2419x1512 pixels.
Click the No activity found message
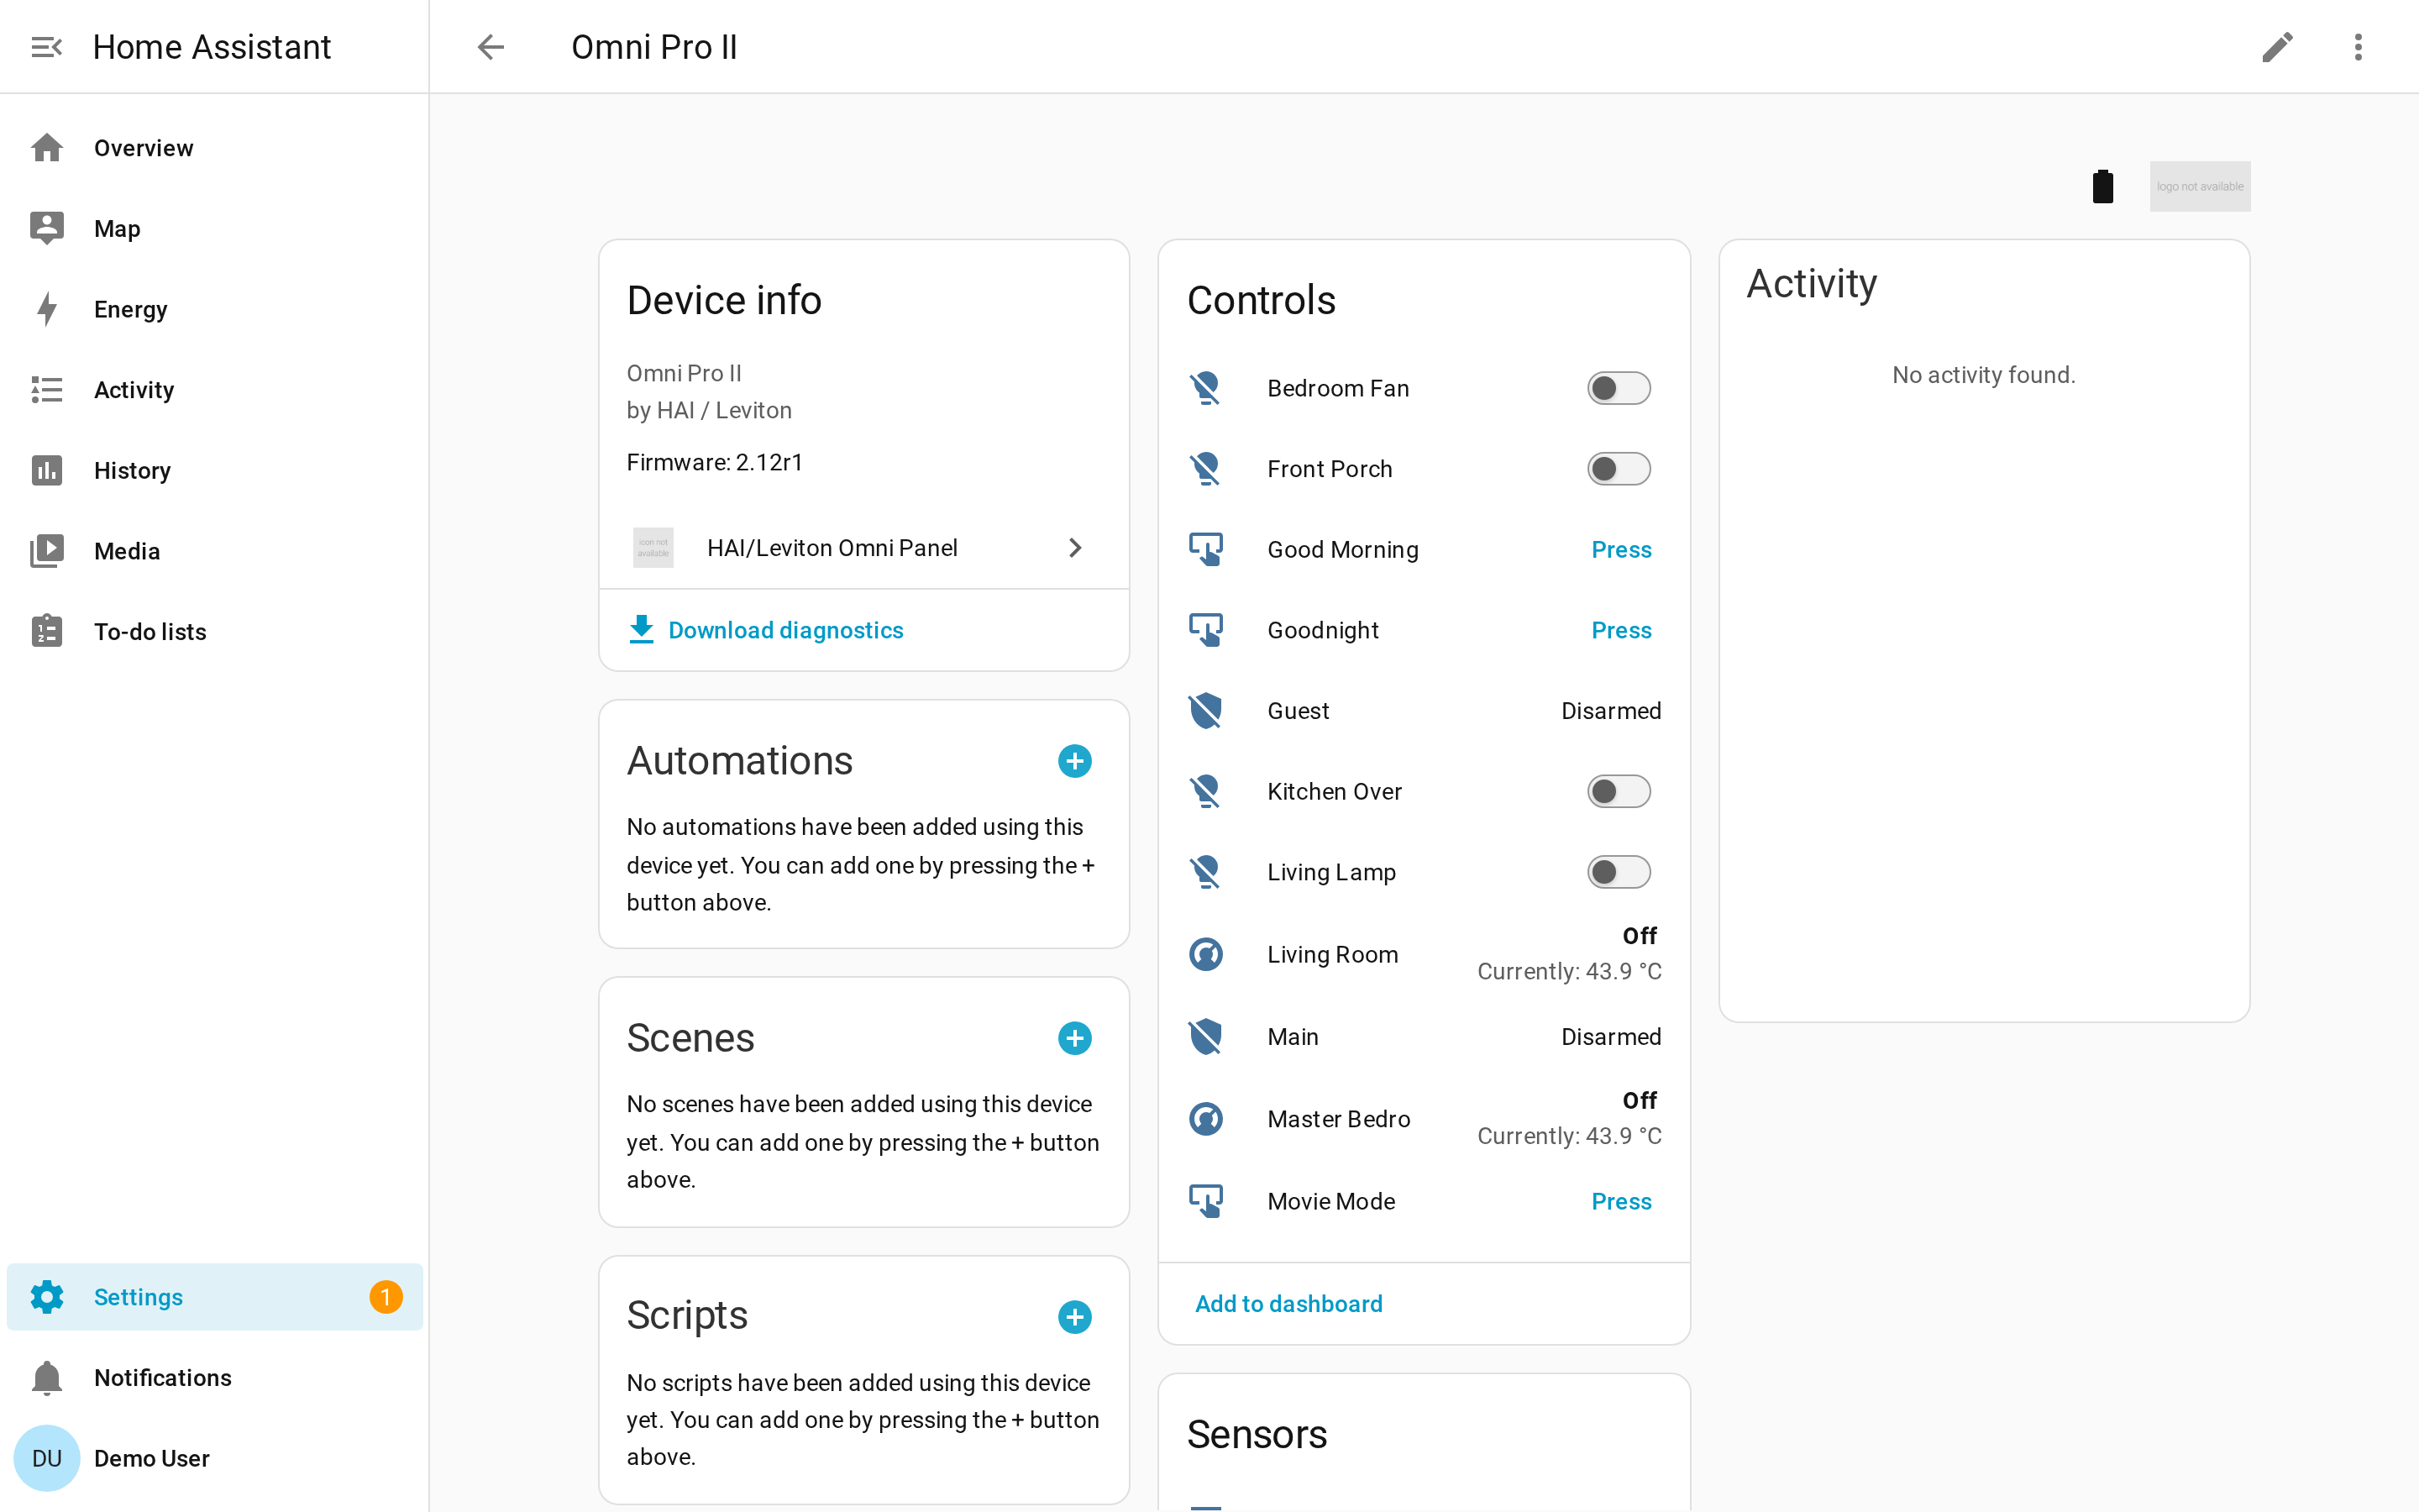pyautogui.click(x=1983, y=375)
